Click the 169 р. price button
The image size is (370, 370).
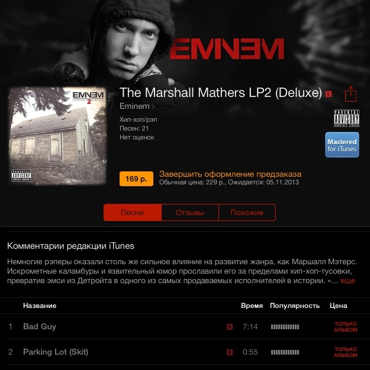[136, 179]
